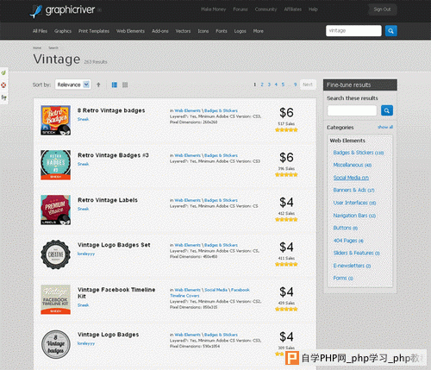Screen dimensions: 431x370
Task: Click the Make Money link
Action: 213,9
